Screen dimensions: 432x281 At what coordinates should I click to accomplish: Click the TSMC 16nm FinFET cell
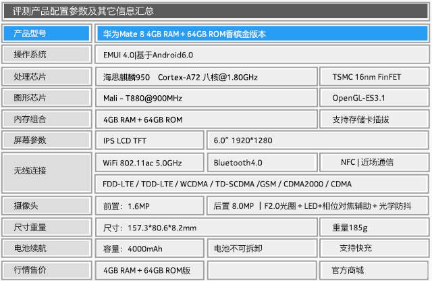[x=374, y=76]
